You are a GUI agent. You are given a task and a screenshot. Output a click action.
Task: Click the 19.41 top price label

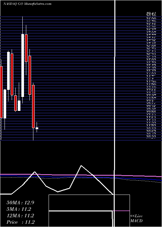[x=151, y=14]
